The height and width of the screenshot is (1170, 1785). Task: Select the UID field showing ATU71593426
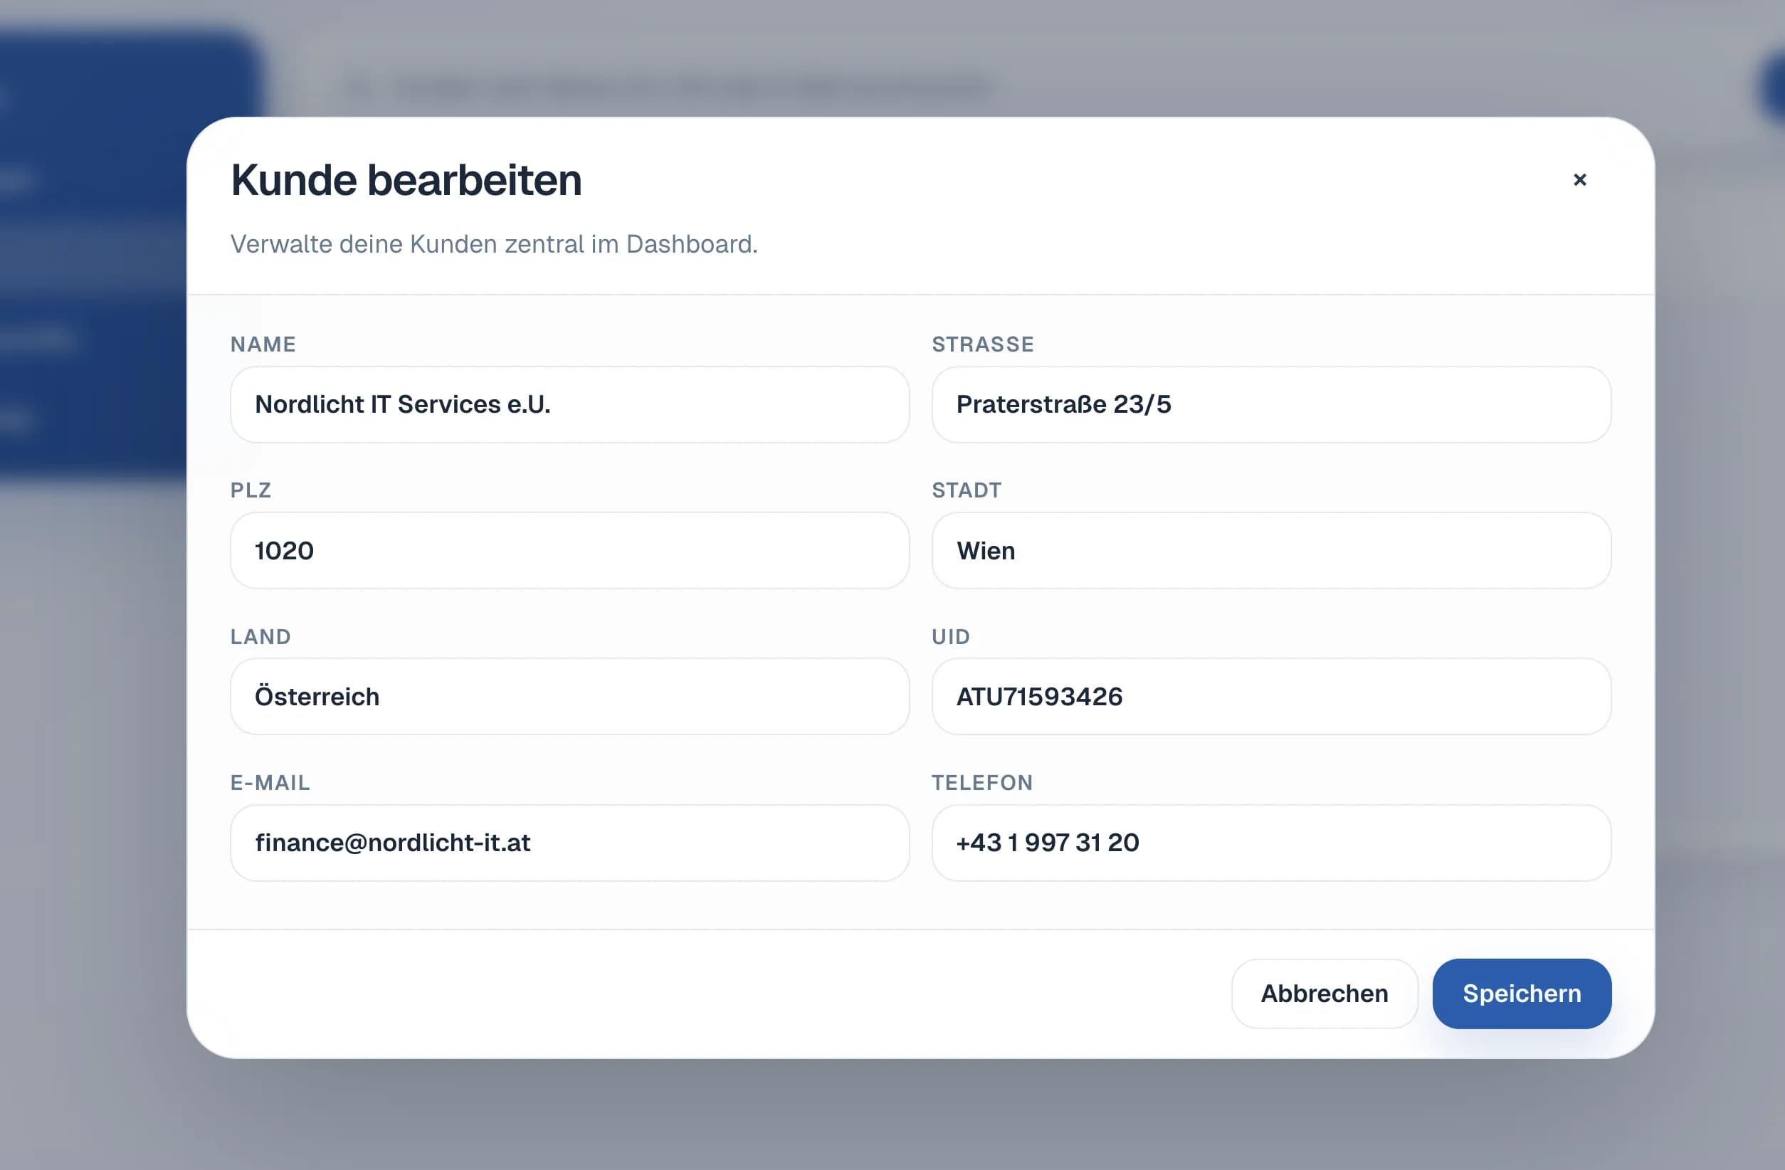tap(1270, 697)
